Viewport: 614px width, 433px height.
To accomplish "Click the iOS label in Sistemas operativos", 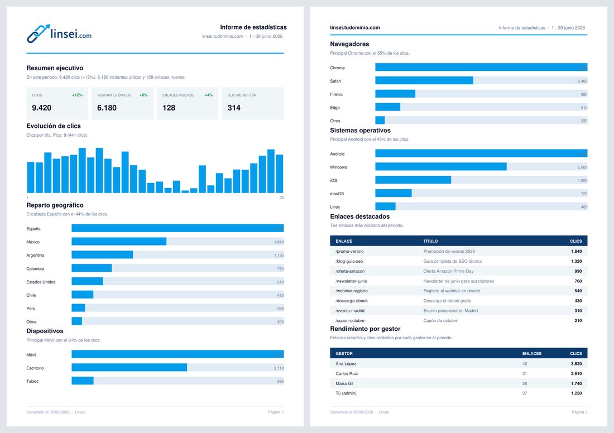I will pyautogui.click(x=334, y=180).
